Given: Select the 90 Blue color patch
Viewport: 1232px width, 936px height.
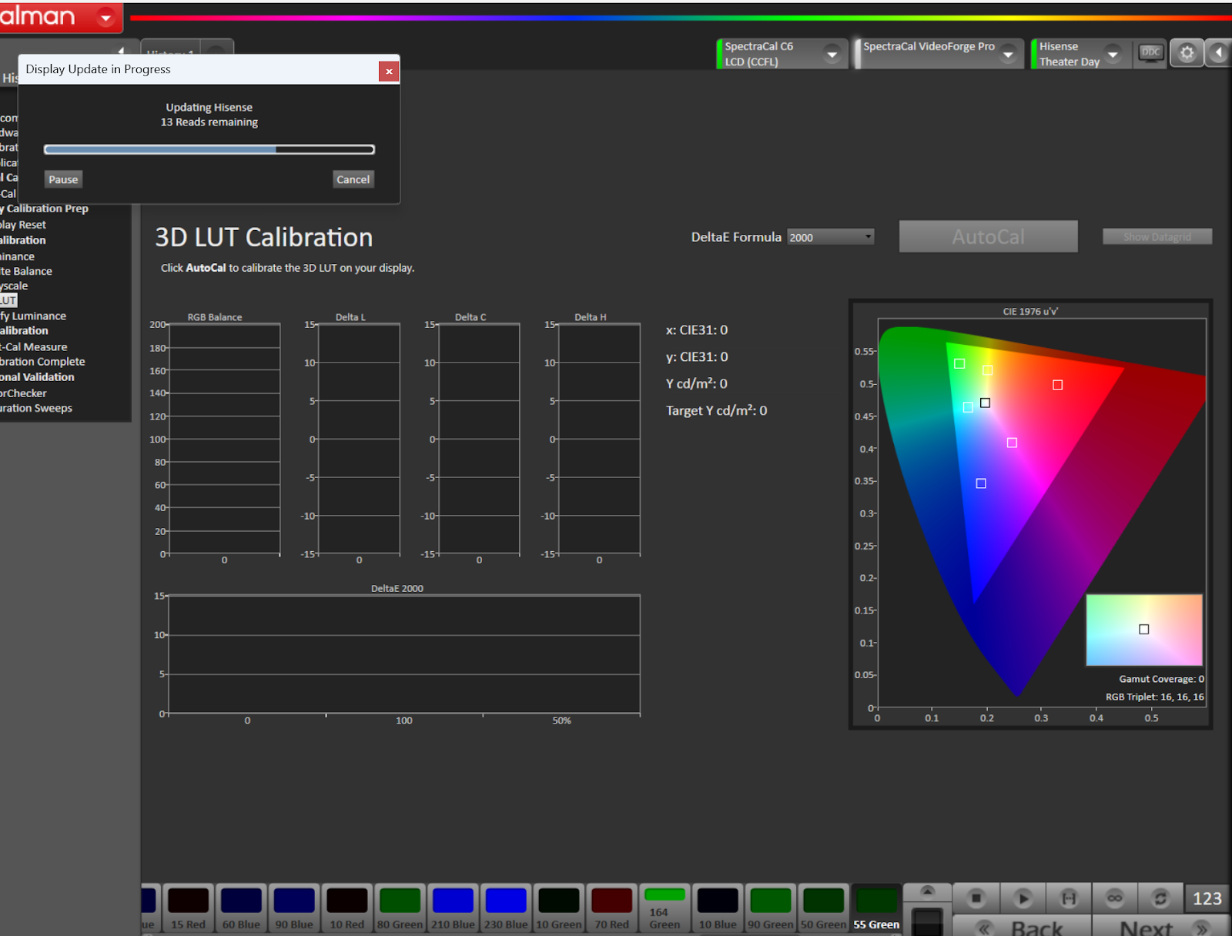Looking at the screenshot, I should 294,908.
